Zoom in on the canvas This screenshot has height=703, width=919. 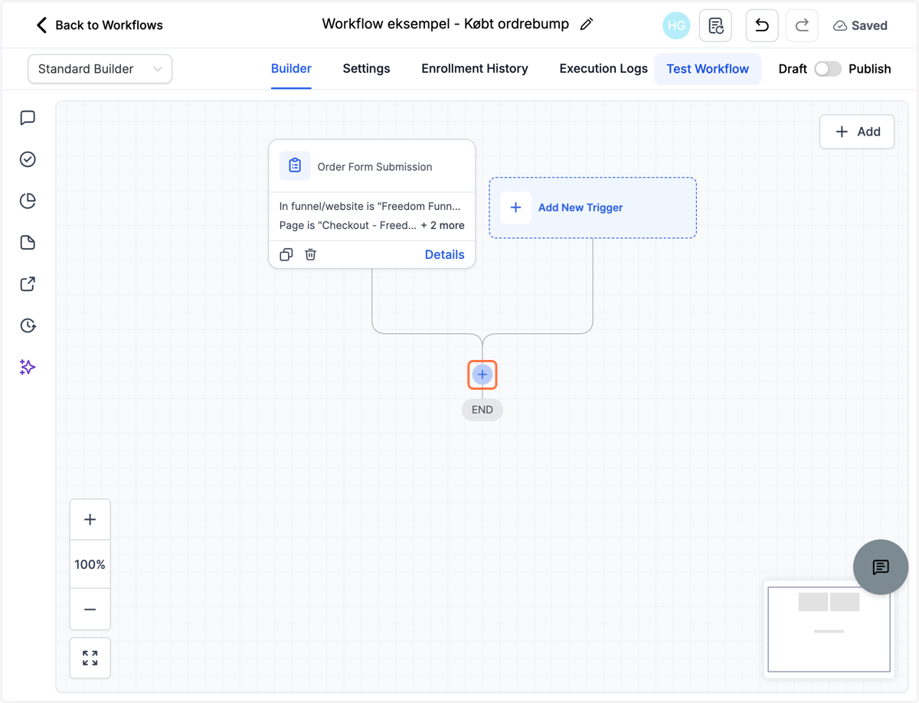90,520
